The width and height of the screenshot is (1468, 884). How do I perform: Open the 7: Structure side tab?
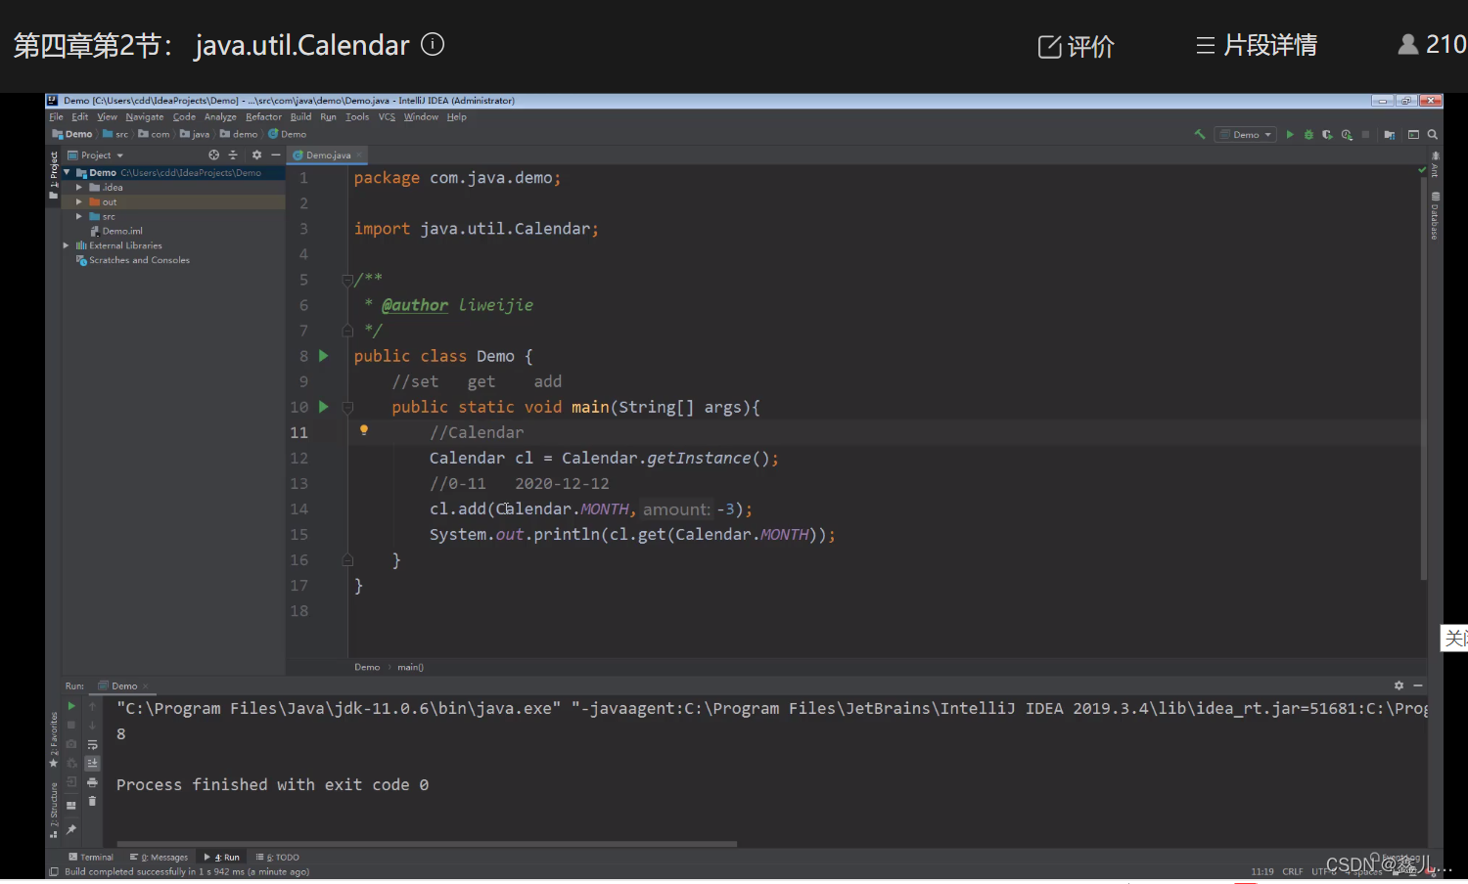54,811
